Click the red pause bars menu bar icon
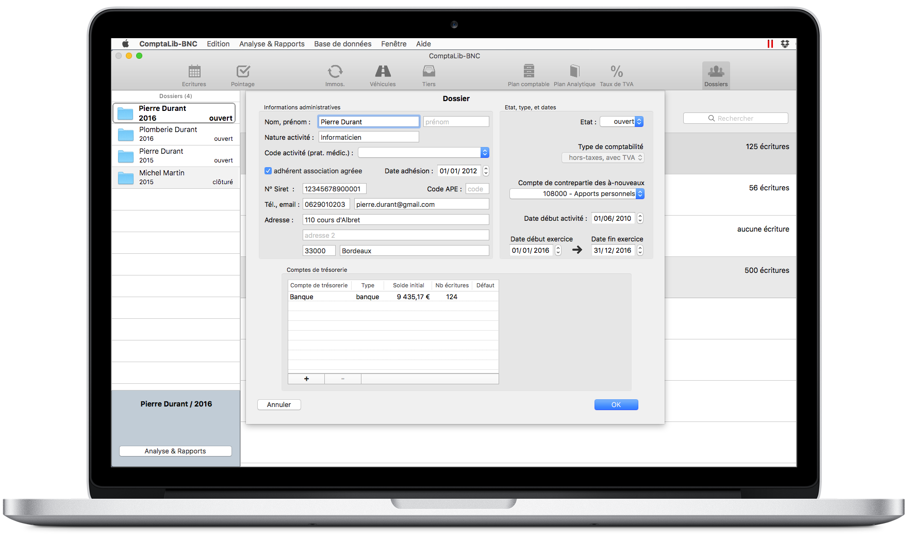908x537 pixels. coord(770,44)
